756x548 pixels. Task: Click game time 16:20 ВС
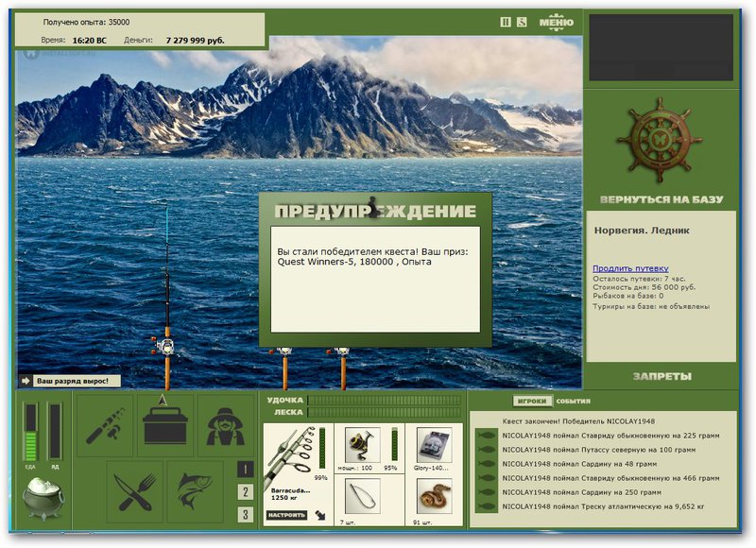point(89,41)
